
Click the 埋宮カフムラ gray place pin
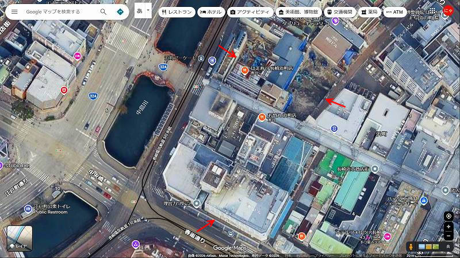(197, 204)
